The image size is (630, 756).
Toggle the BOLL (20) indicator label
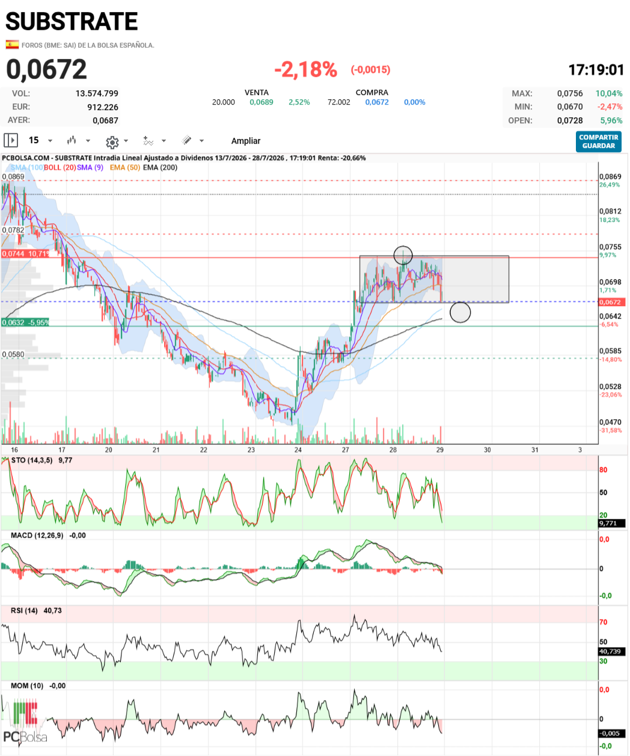click(60, 167)
